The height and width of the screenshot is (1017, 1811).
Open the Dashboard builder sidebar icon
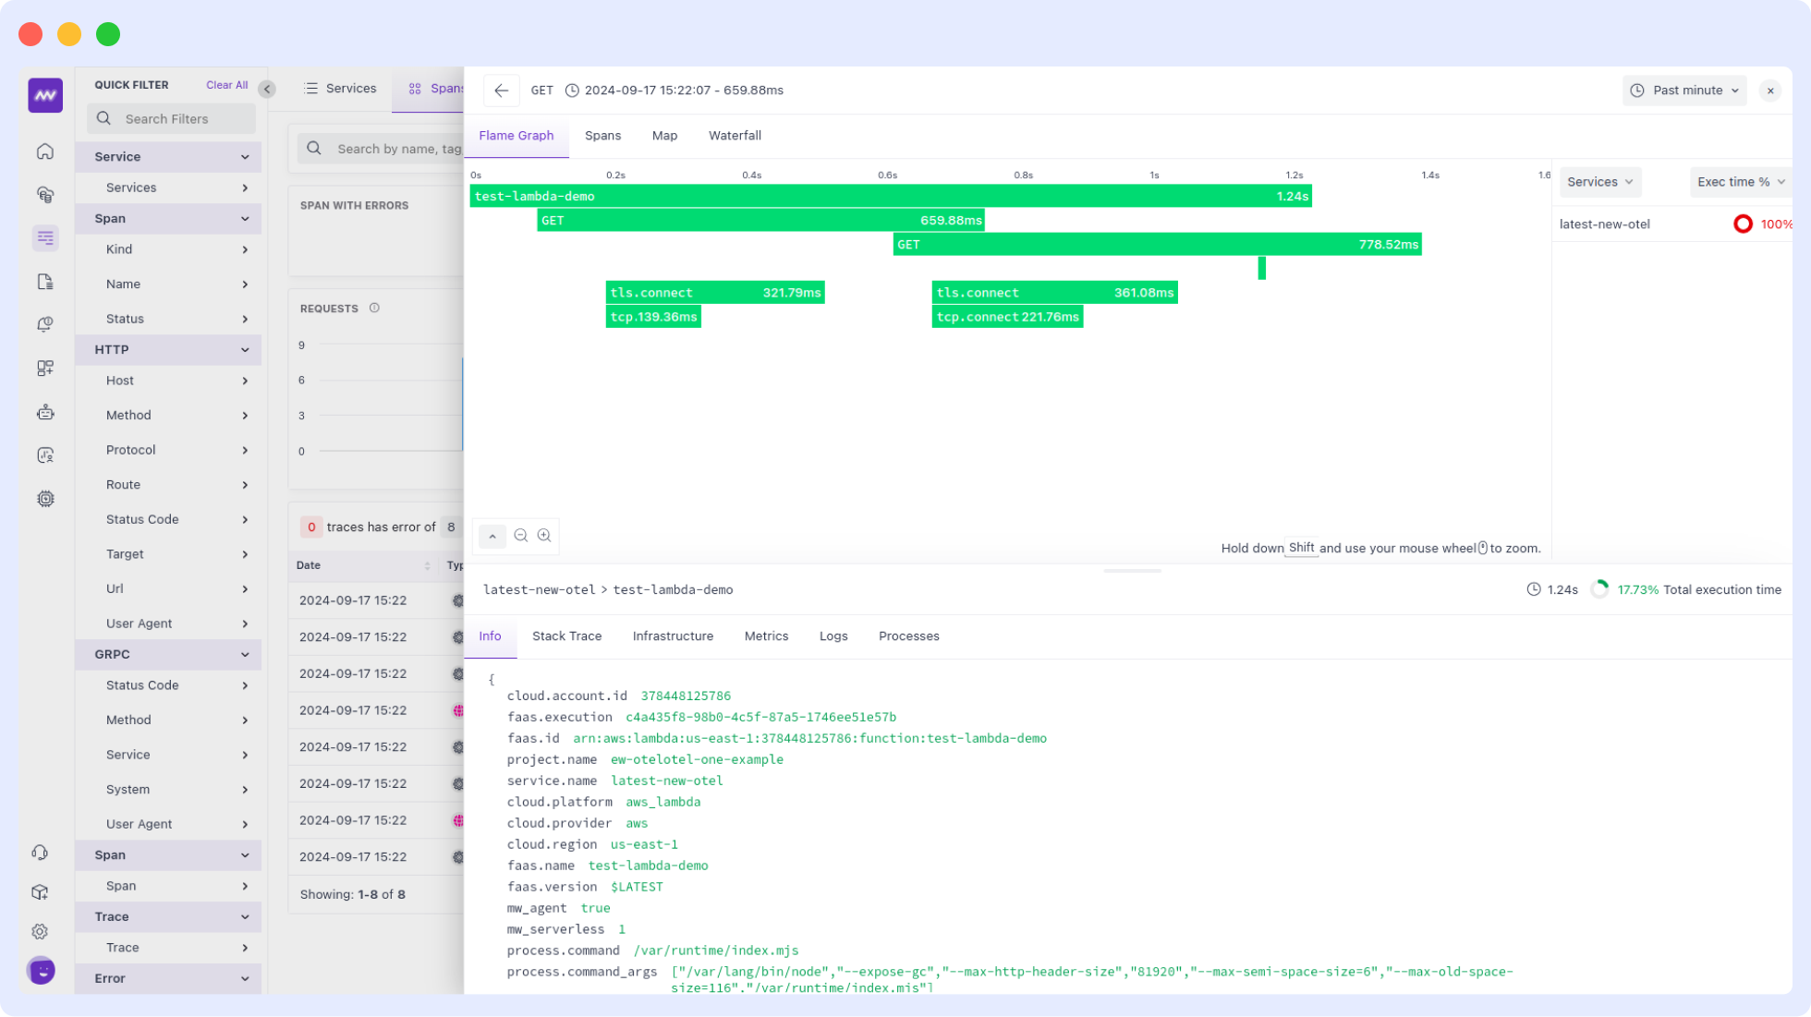[x=44, y=368]
